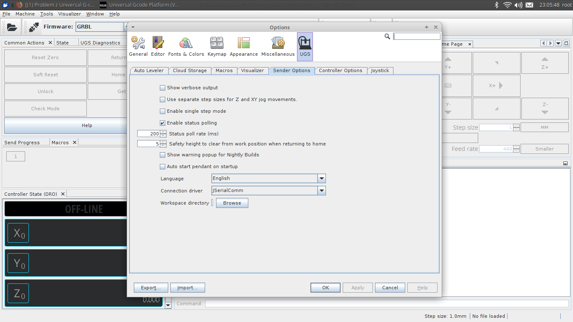Viewport: 573px width, 322px height.
Task: Open Fonts & Colors options category
Action: tap(186, 47)
